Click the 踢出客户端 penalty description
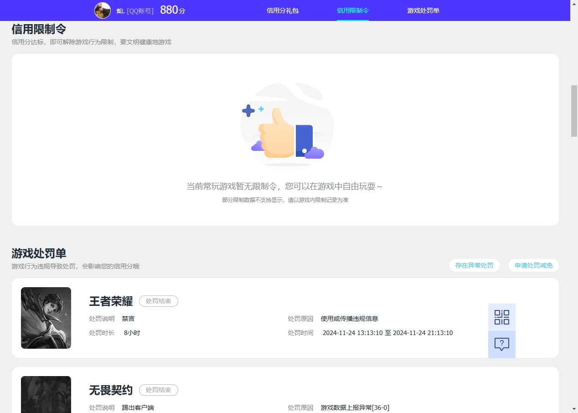Image resolution: width=578 pixels, height=413 pixels. 138,408
